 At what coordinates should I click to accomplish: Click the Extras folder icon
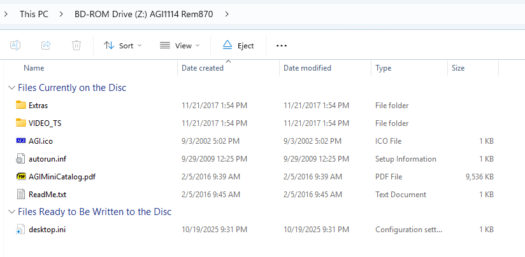point(21,105)
